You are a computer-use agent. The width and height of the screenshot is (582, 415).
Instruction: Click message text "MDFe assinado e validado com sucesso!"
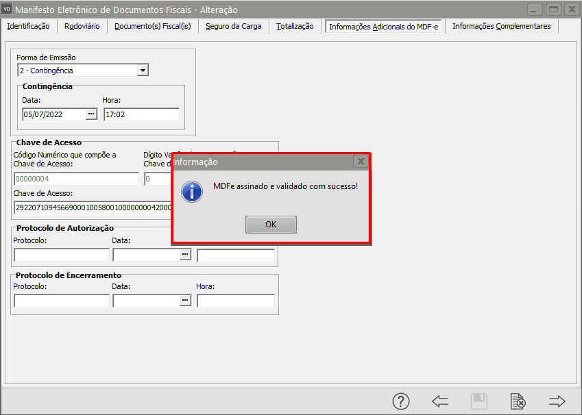click(x=285, y=186)
